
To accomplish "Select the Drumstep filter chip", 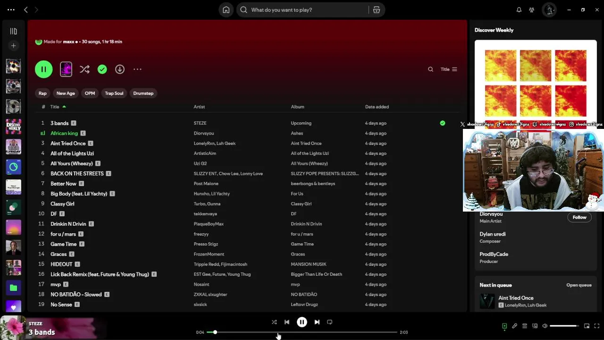I will tap(143, 93).
